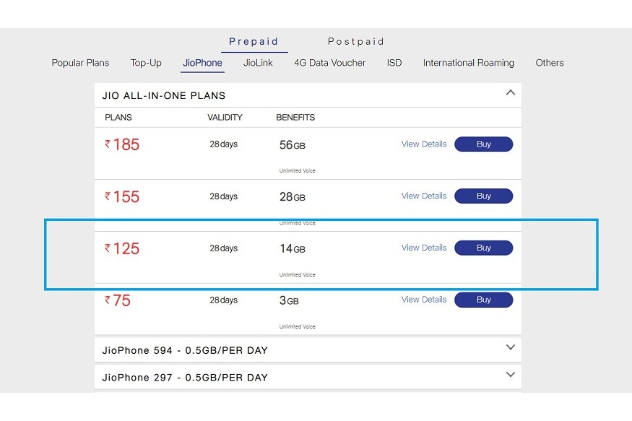Buy the ₹75 3GB plan

pos(484,300)
